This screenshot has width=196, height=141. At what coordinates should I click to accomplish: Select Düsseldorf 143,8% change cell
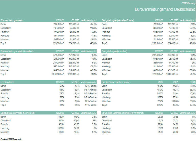(x=93, y=28)
